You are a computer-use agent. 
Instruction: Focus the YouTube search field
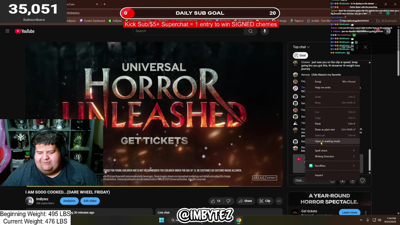click(188, 31)
